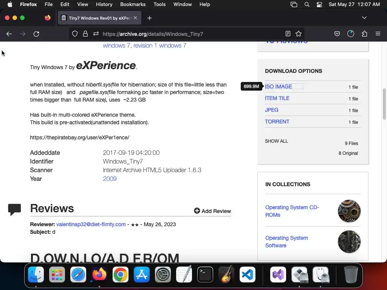
Task: Open the File menu
Action: point(48,5)
